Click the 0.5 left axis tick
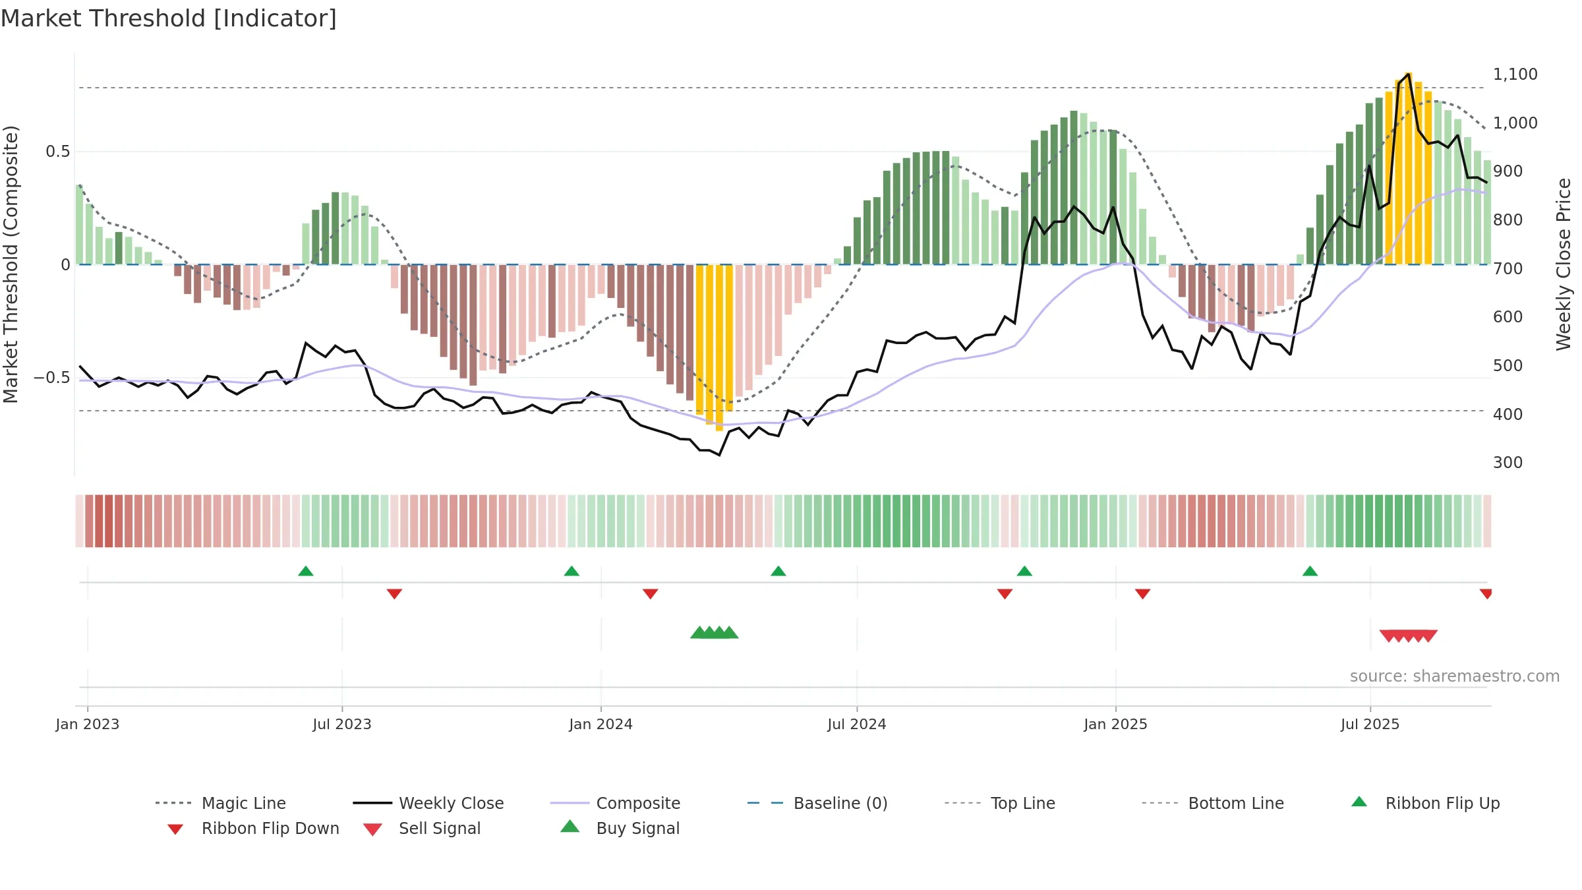 [58, 152]
